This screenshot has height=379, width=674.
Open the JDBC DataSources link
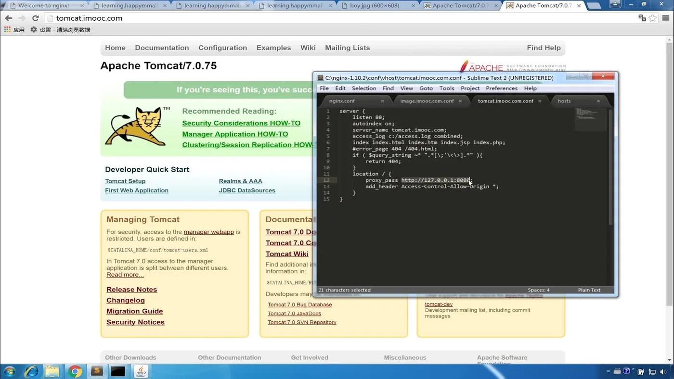click(247, 190)
